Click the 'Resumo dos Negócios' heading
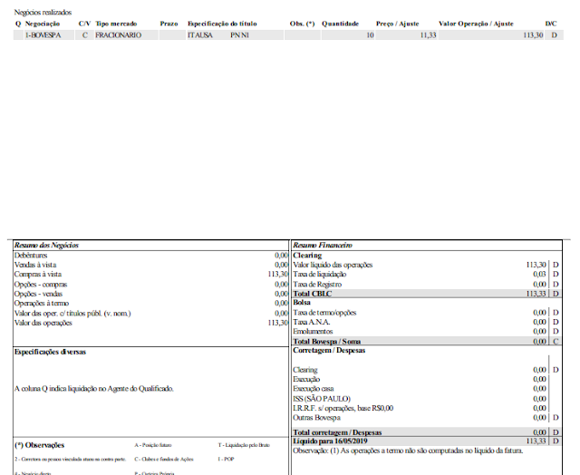Viewport: 580px width, 475px height. point(46,246)
